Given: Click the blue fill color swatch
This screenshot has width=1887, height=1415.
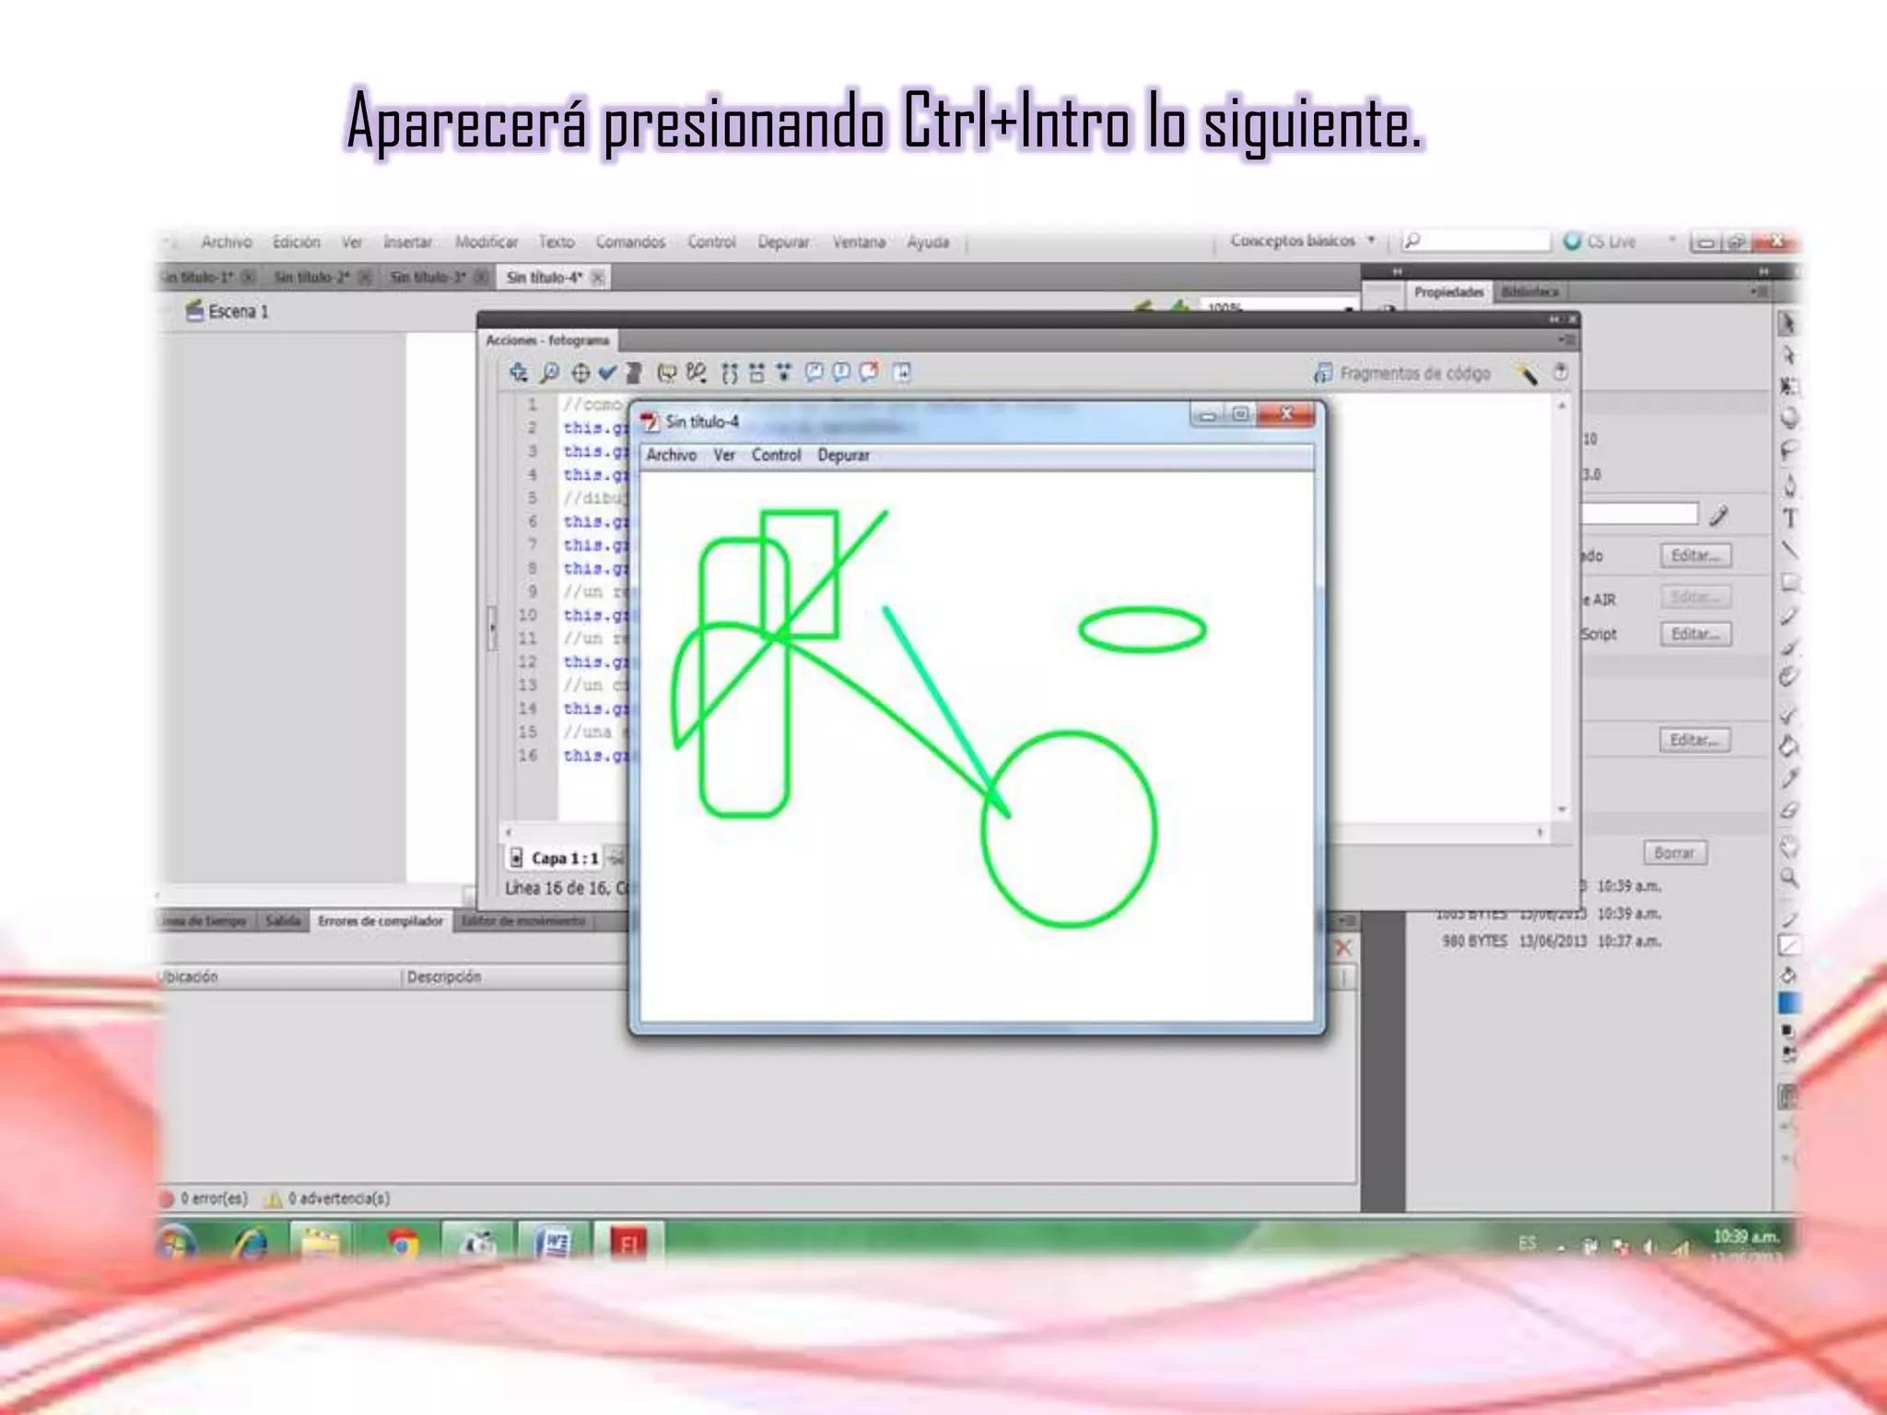Looking at the screenshot, I should [x=1788, y=1003].
